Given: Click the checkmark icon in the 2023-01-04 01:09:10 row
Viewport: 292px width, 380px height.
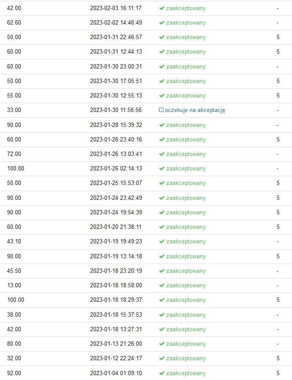Looking at the screenshot, I should [162, 373].
